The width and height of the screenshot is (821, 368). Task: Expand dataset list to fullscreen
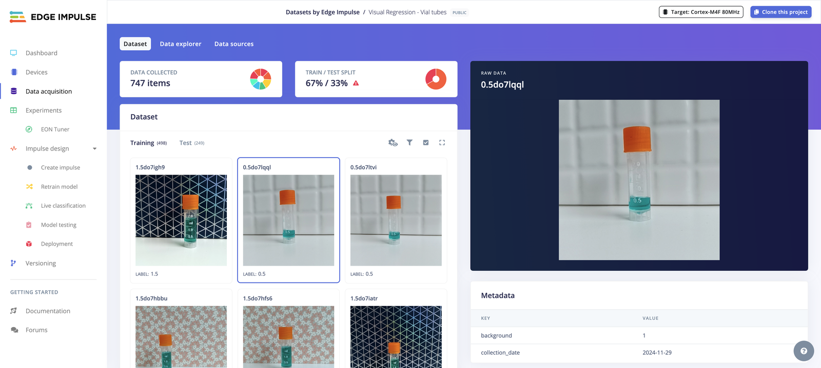tap(442, 143)
